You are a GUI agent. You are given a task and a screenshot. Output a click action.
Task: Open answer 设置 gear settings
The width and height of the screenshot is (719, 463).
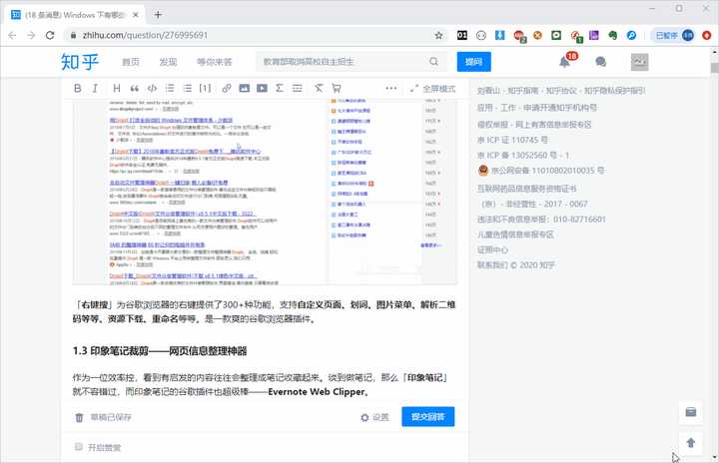[374, 418]
